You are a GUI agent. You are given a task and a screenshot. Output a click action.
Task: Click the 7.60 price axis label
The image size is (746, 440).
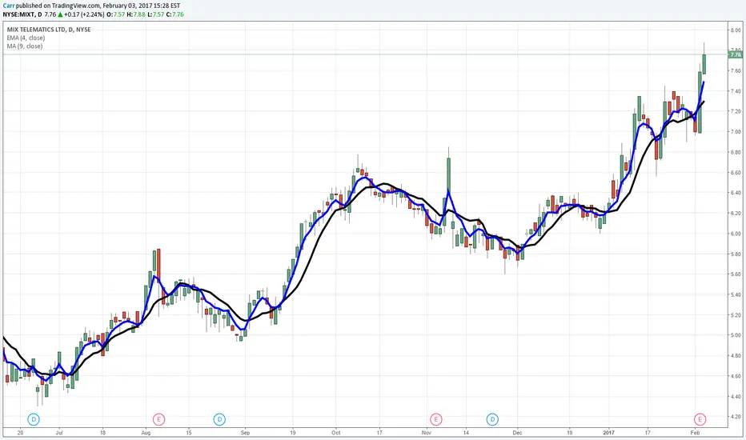(736, 71)
